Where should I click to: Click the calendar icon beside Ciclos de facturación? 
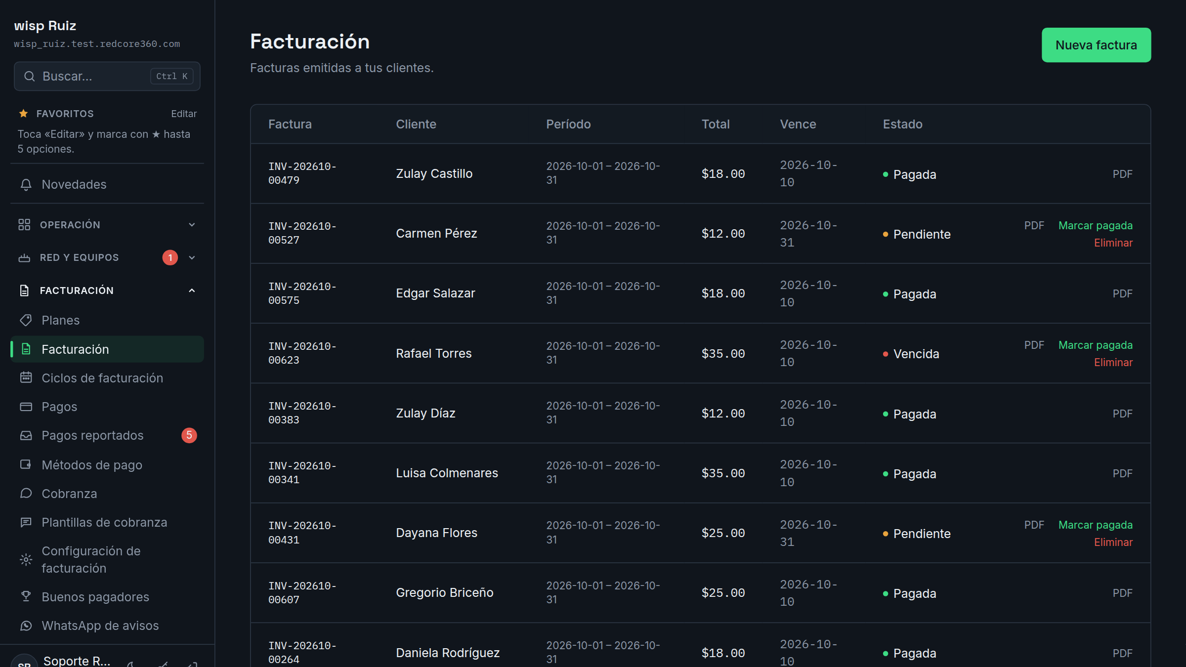(26, 378)
